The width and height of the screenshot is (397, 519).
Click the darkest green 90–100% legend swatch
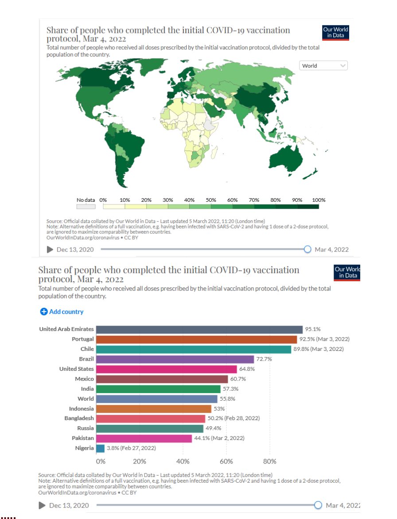(x=308, y=206)
